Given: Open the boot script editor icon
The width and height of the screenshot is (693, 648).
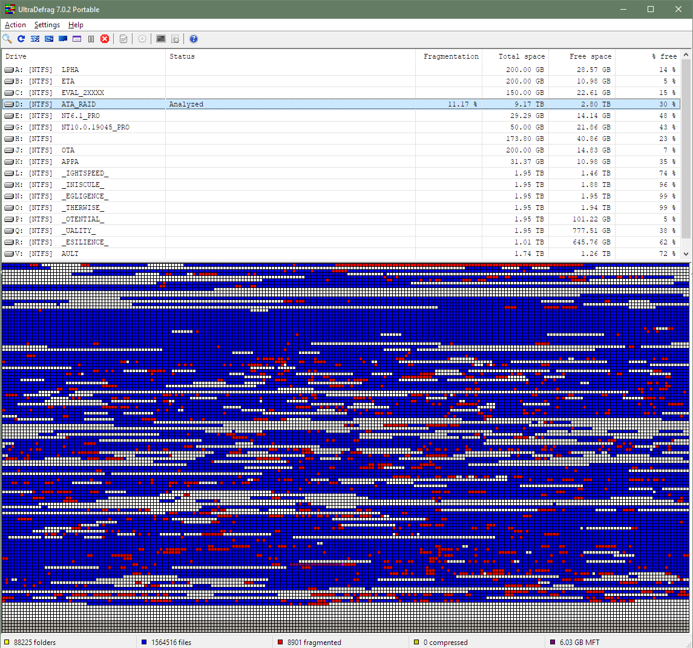Looking at the screenshot, I should coord(175,39).
